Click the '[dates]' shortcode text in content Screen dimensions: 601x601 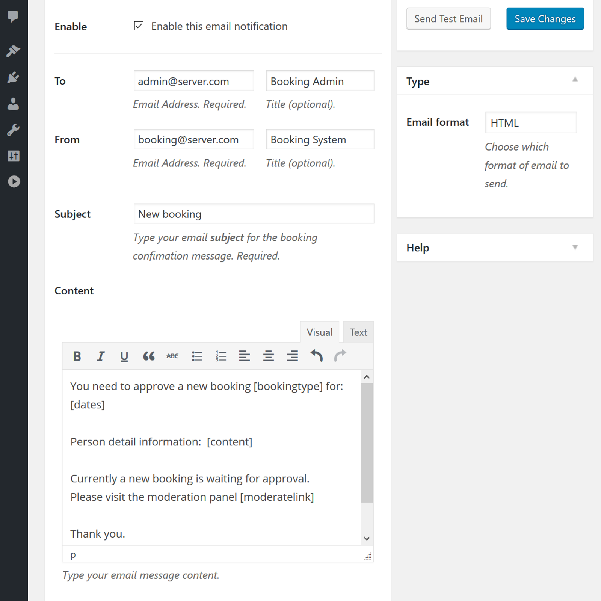click(88, 405)
